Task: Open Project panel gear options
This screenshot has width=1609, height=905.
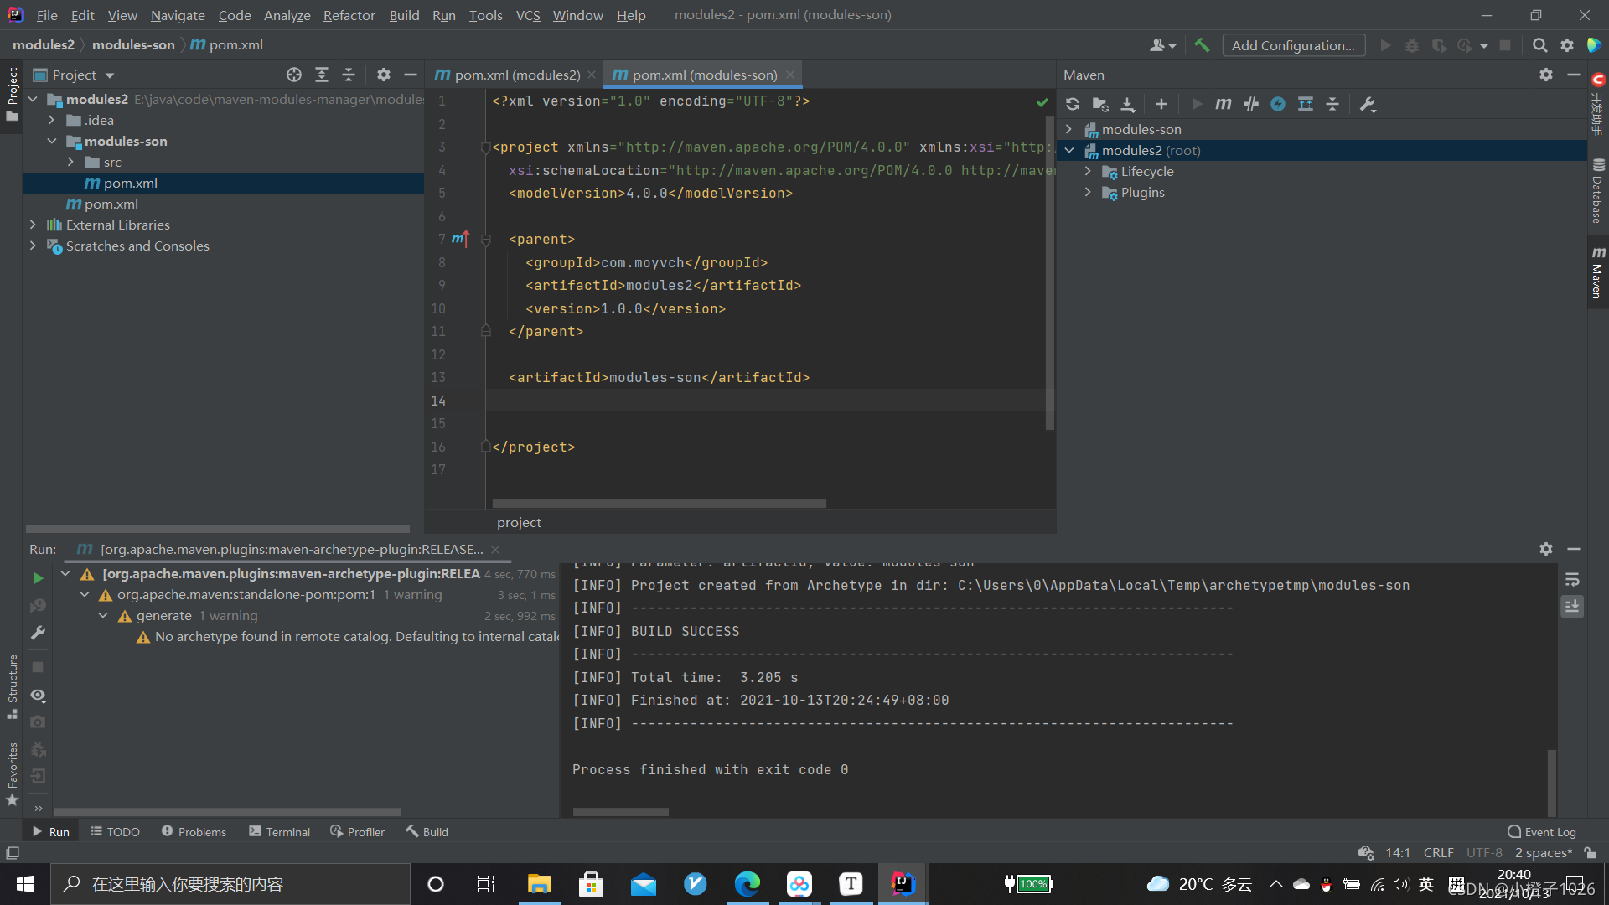Action: [x=384, y=75]
